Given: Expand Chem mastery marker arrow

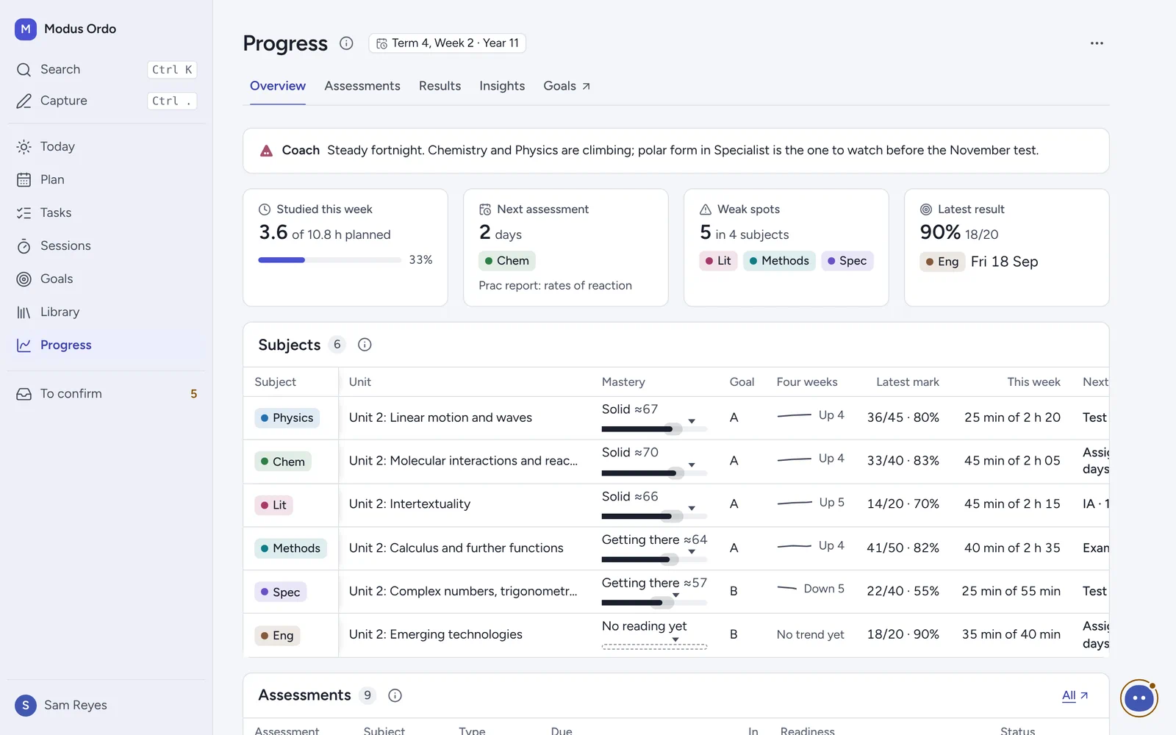Looking at the screenshot, I should point(692,465).
